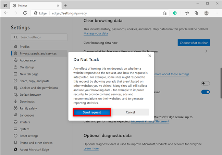Open the Manage your data link

coord(96,33)
